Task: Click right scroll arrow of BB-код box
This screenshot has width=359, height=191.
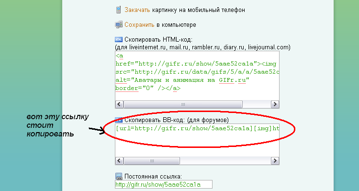Action: pos(275,161)
